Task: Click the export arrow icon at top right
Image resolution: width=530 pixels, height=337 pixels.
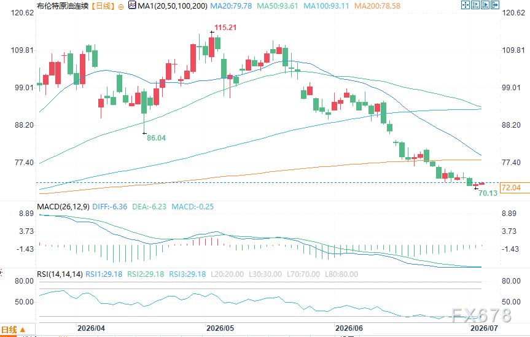Action: [495, 5]
